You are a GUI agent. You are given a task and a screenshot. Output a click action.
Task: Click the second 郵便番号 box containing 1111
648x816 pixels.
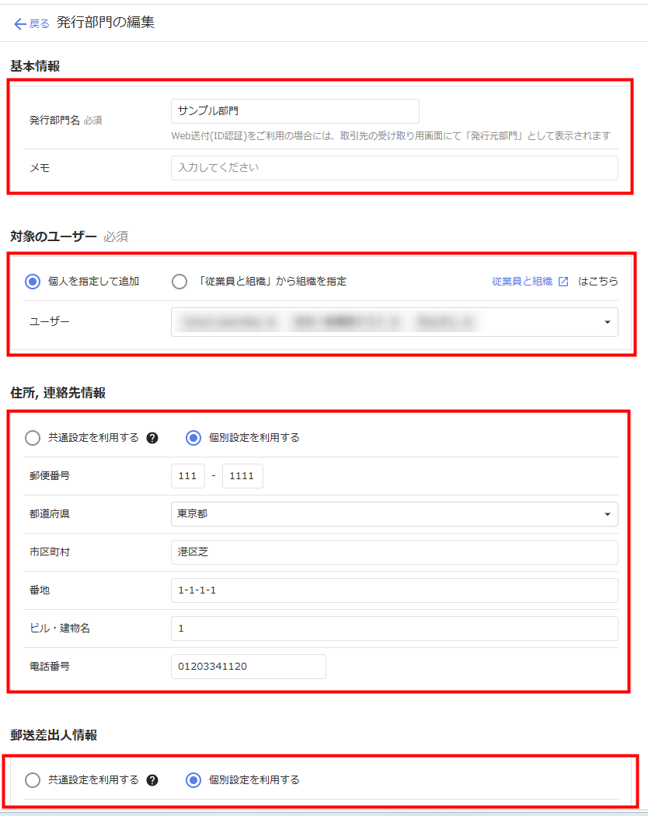click(242, 476)
